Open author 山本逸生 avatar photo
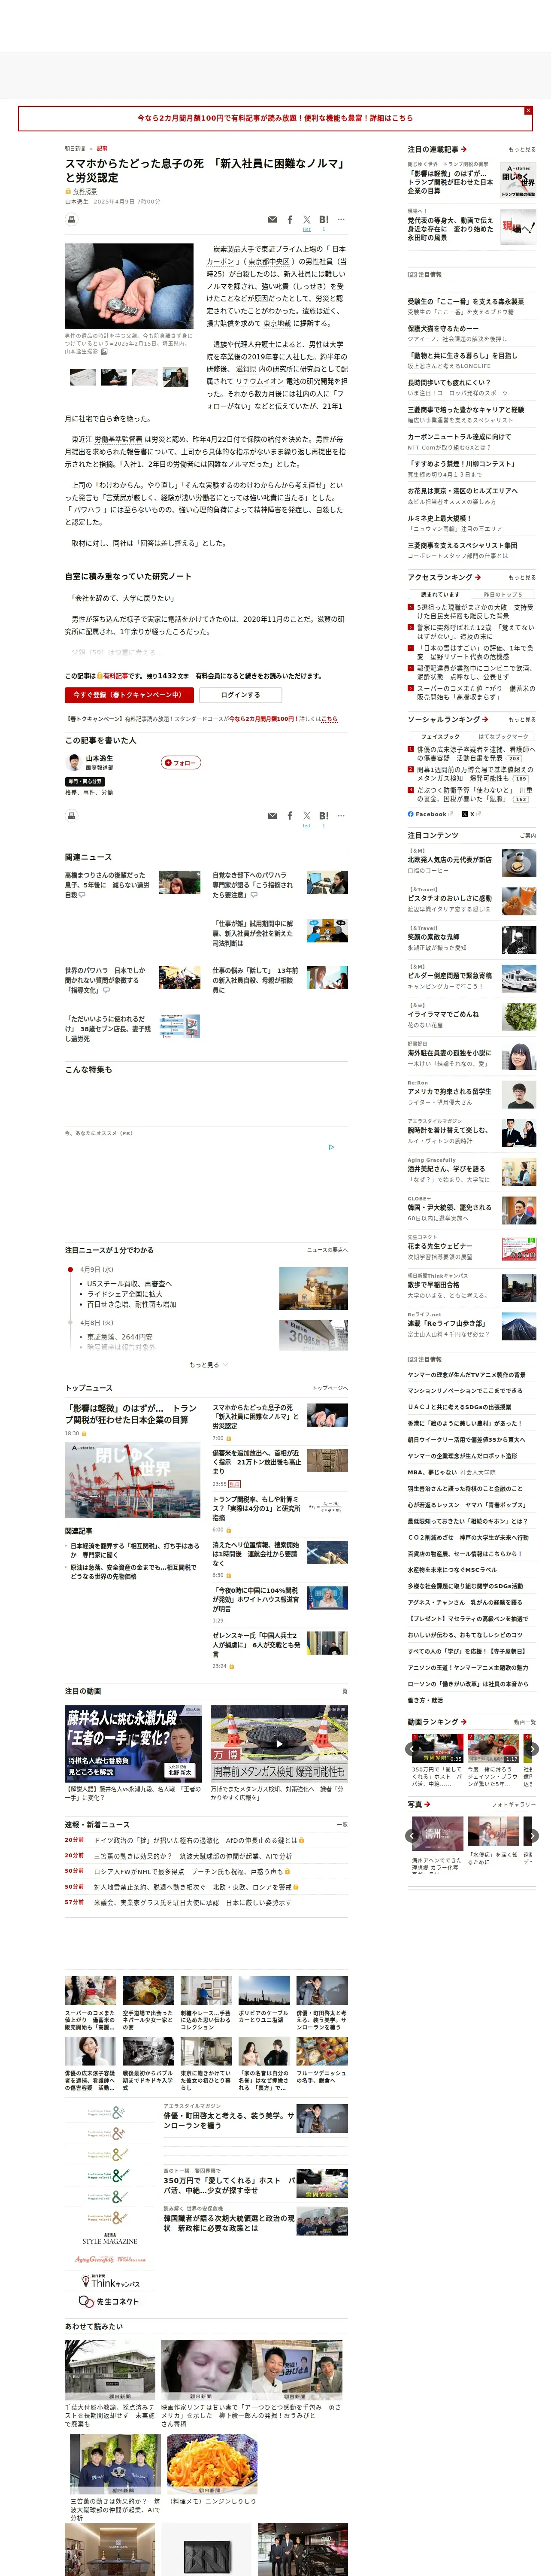 pyautogui.click(x=73, y=761)
